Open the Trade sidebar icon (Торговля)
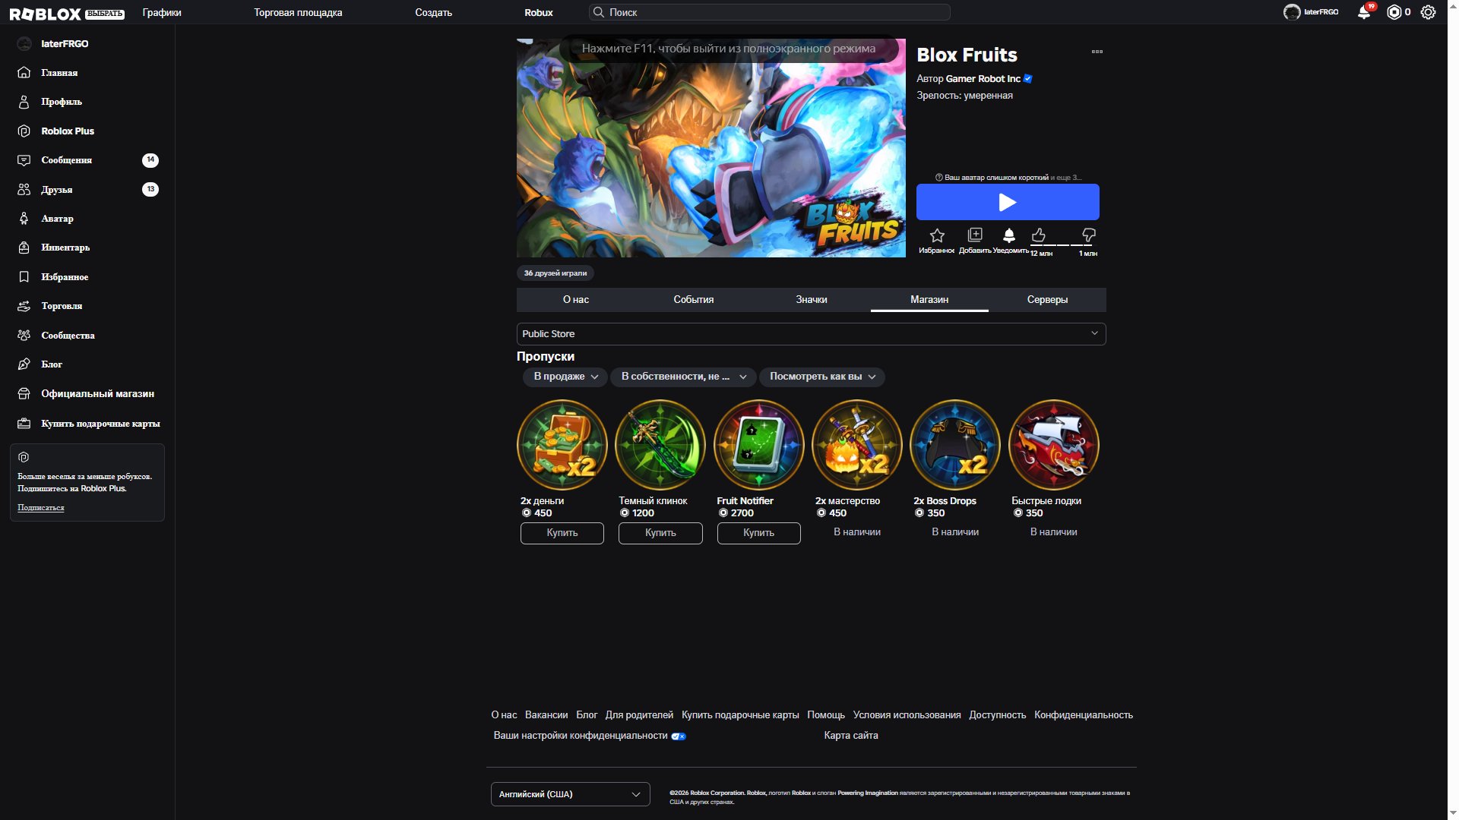This screenshot has height=820, width=1459. 24,306
